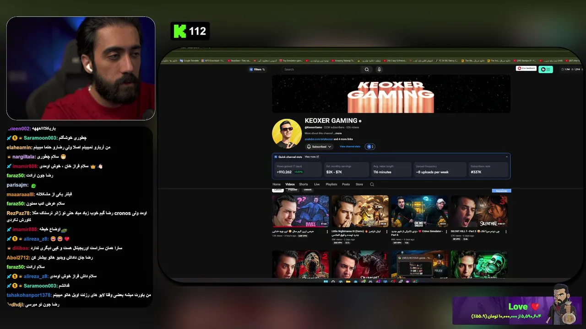Viewport: 586px width, 329px height.
Task: Open three-dot menu for Baby Steps video
Action: 327,232
